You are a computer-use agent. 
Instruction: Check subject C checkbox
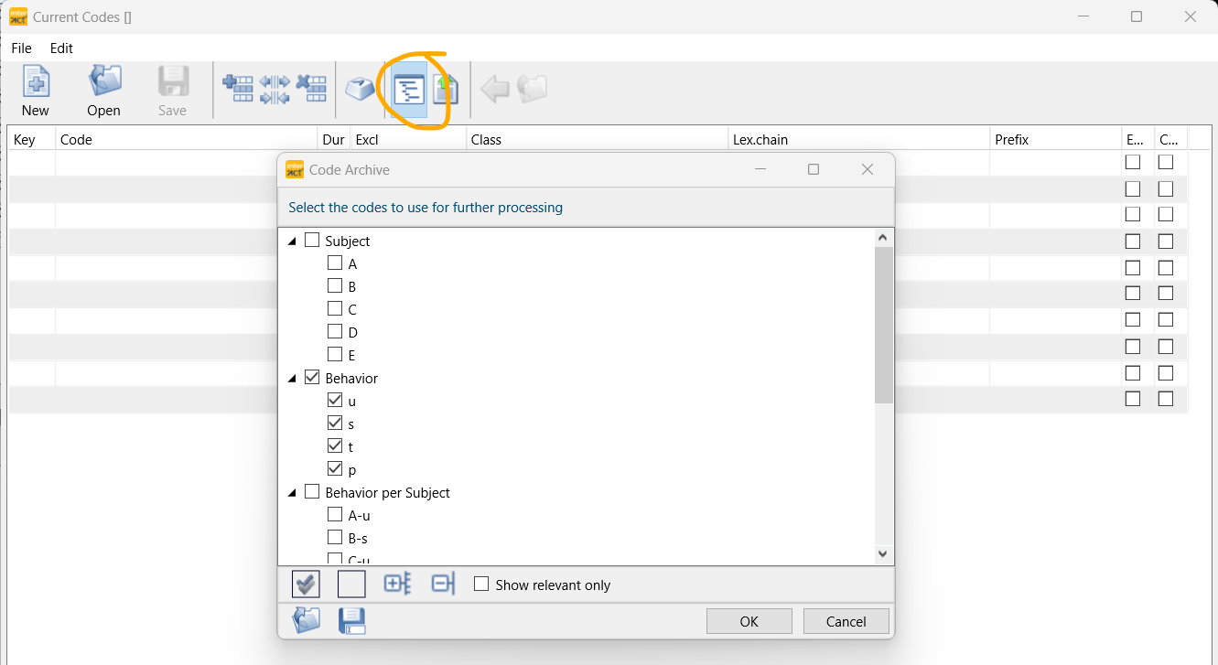pos(335,309)
